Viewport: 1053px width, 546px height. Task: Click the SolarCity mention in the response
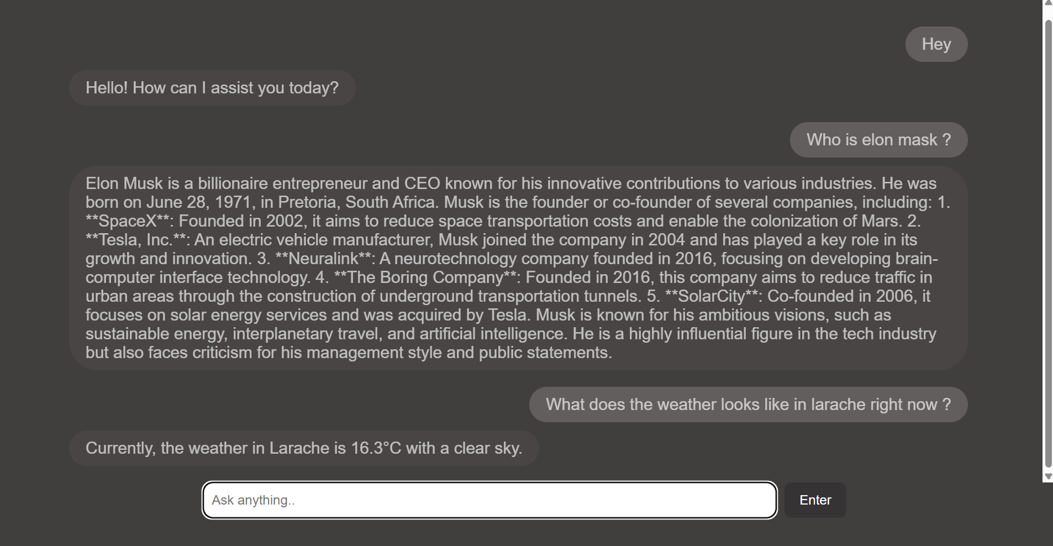pos(713,296)
